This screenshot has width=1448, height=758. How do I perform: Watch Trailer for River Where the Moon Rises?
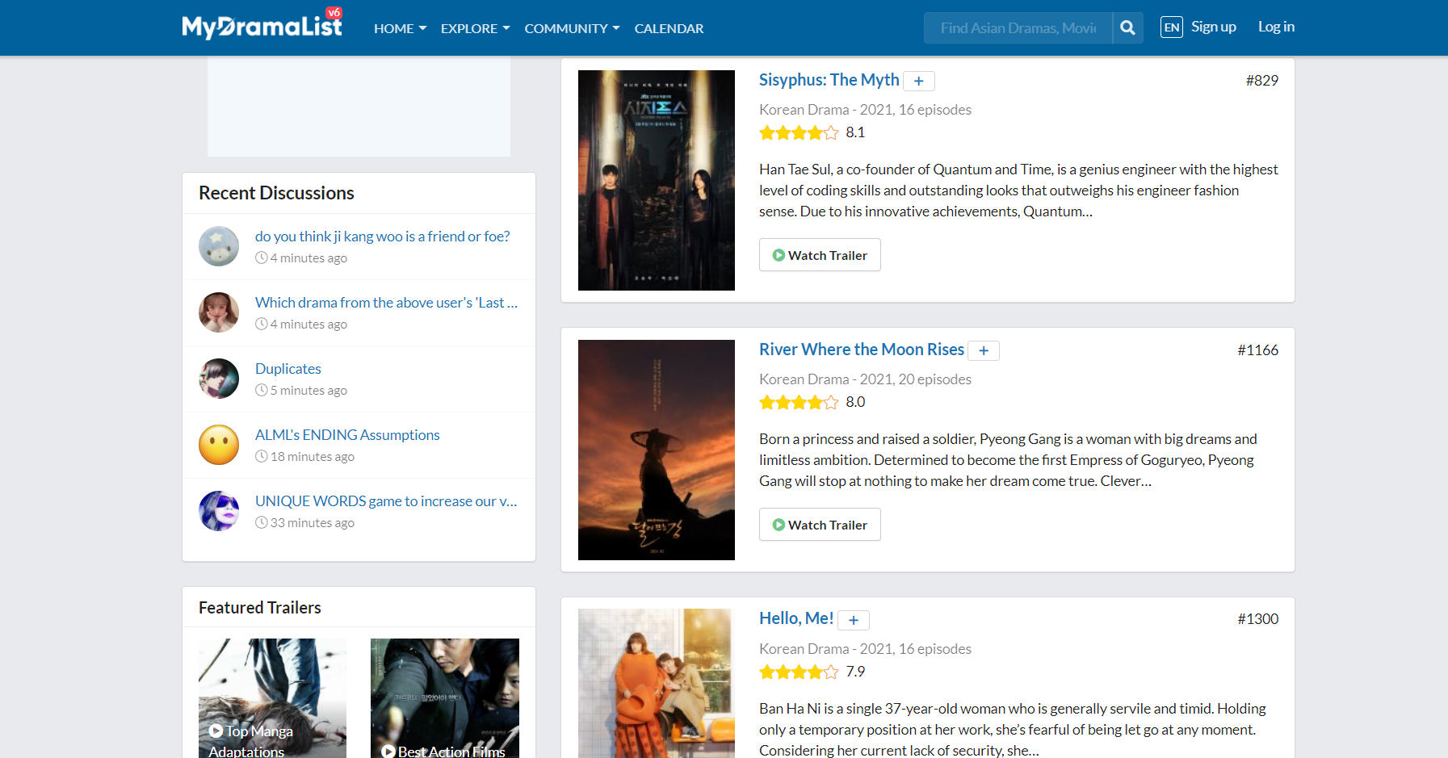[x=820, y=525]
